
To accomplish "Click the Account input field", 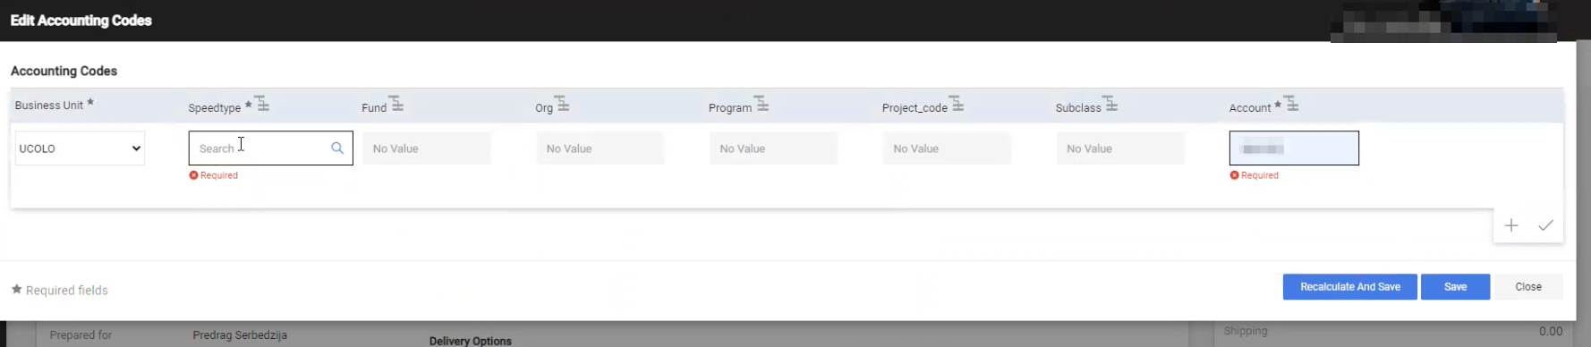I will (x=1294, y=148).
